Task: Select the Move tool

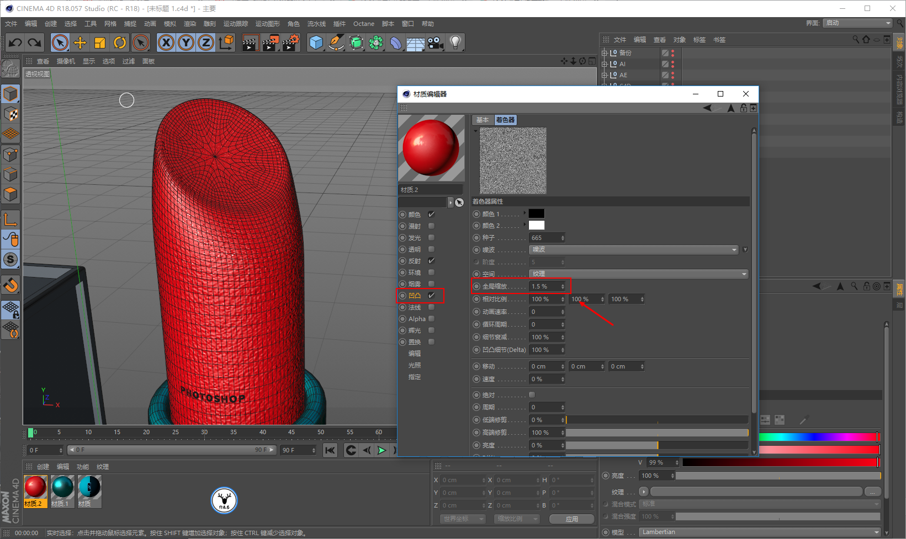Action: coord(80,42)
